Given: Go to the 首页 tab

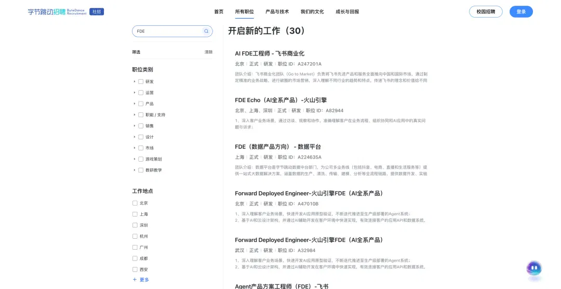Looking at the screenshot, I should pos(219,12).
